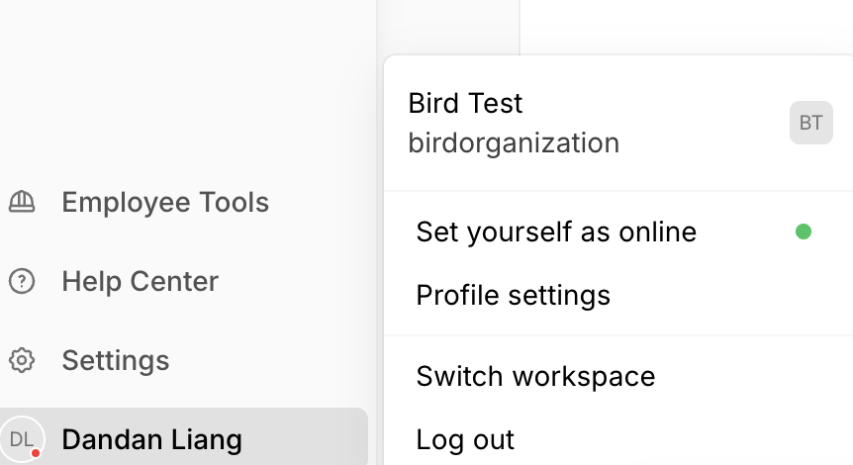Viewport: 853px width, 465px height.
Task: Click the Settings gear icon
Action: click(x=22, y=360)
